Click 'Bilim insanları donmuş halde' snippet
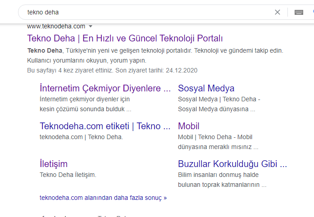The image size is (314, 217). [218, 175]
